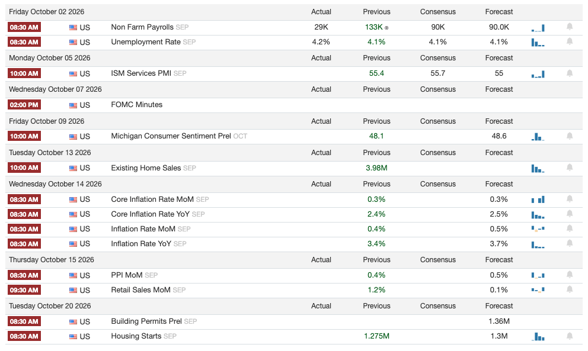Open the Housing Starts link
588x351 pixels.
point(136,336)
